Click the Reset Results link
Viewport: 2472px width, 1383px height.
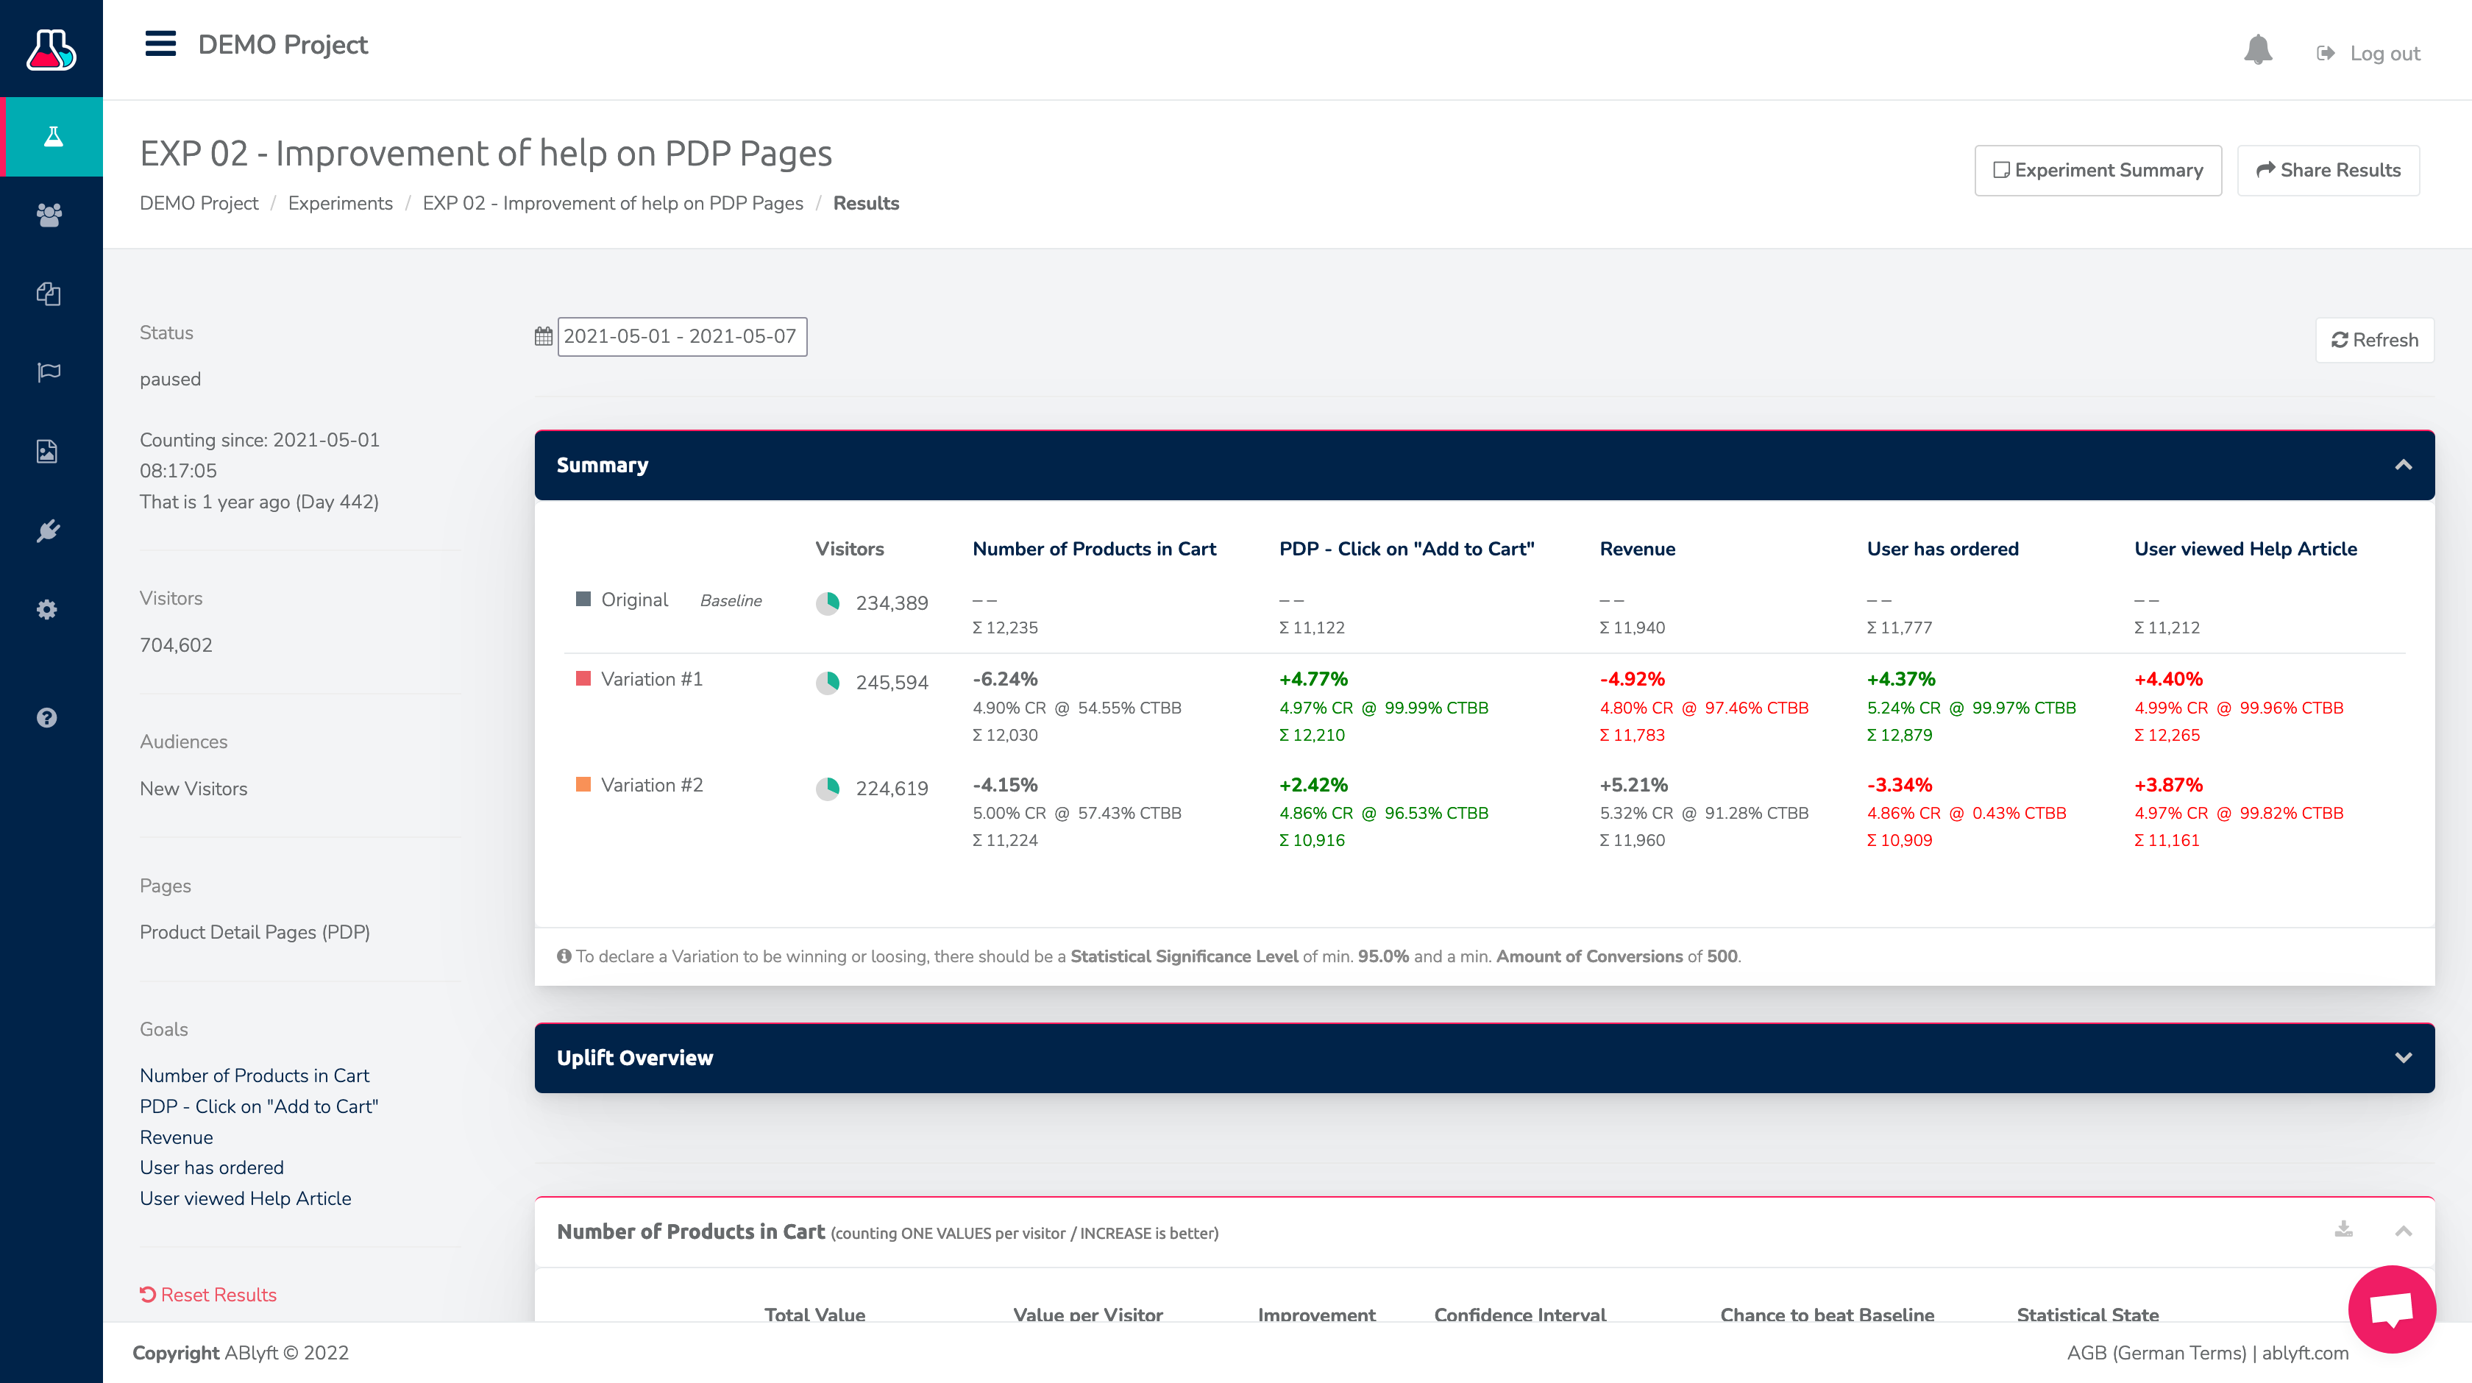point(208,1295)
